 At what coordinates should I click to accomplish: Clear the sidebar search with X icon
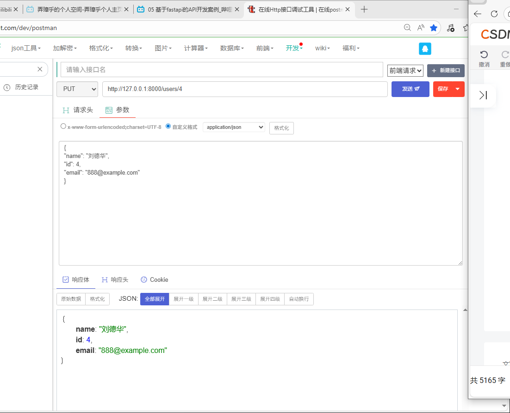pos(40,69)
